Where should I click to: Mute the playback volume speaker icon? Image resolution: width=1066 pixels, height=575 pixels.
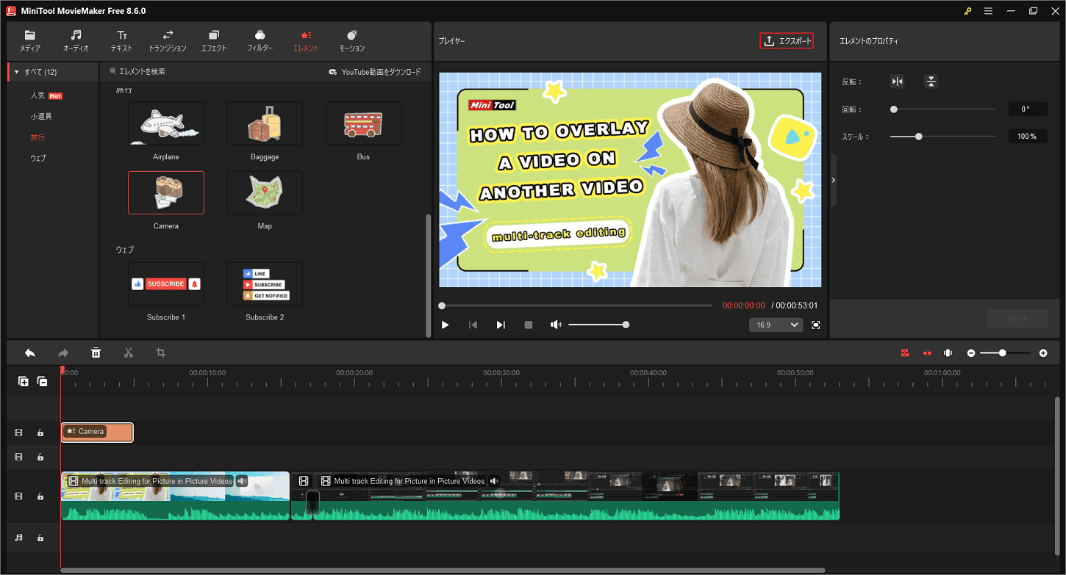(x=556, y=324)
